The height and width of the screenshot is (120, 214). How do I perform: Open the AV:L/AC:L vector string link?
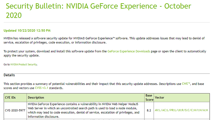point(181,110)
